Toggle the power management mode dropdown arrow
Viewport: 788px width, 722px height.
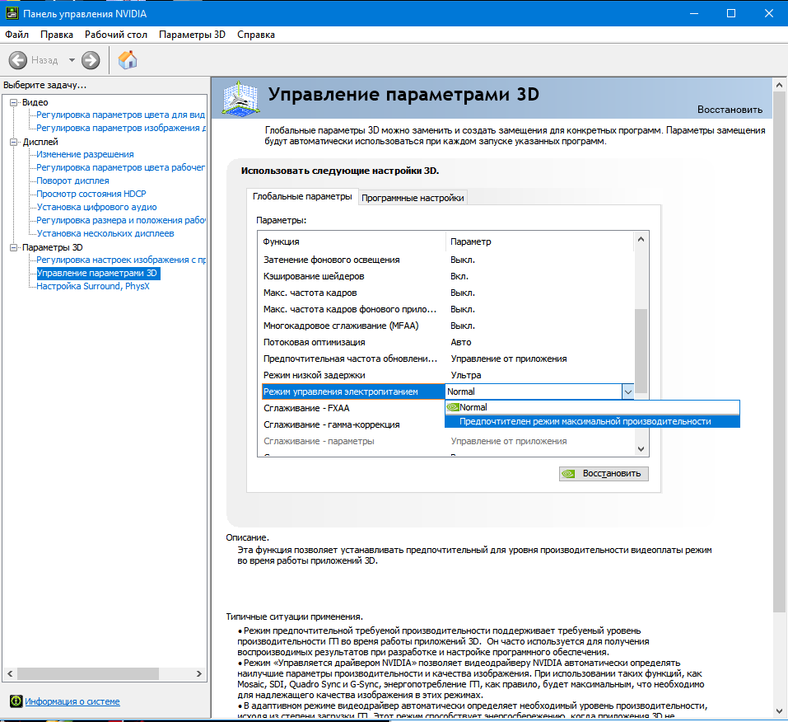[x=627, y=391]
